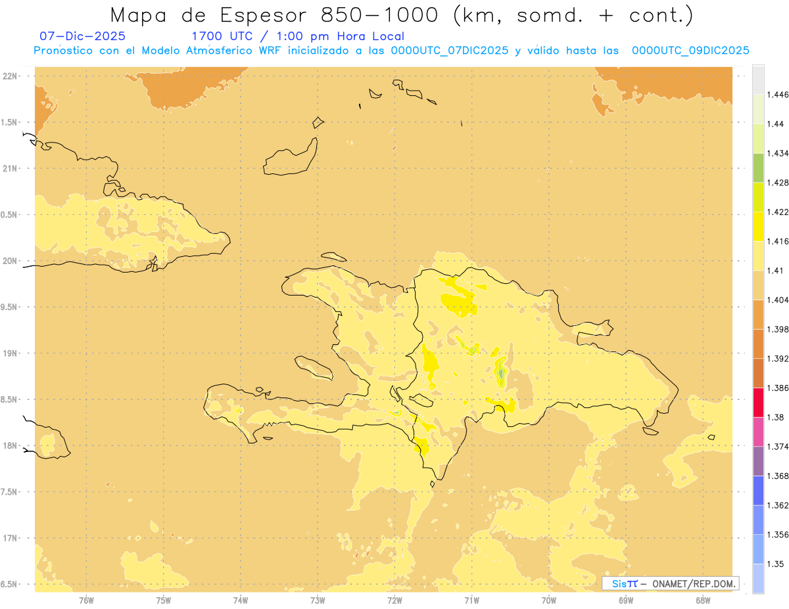
Task: Click the legend value '1.416'
Action: click(x=777, y=241)
